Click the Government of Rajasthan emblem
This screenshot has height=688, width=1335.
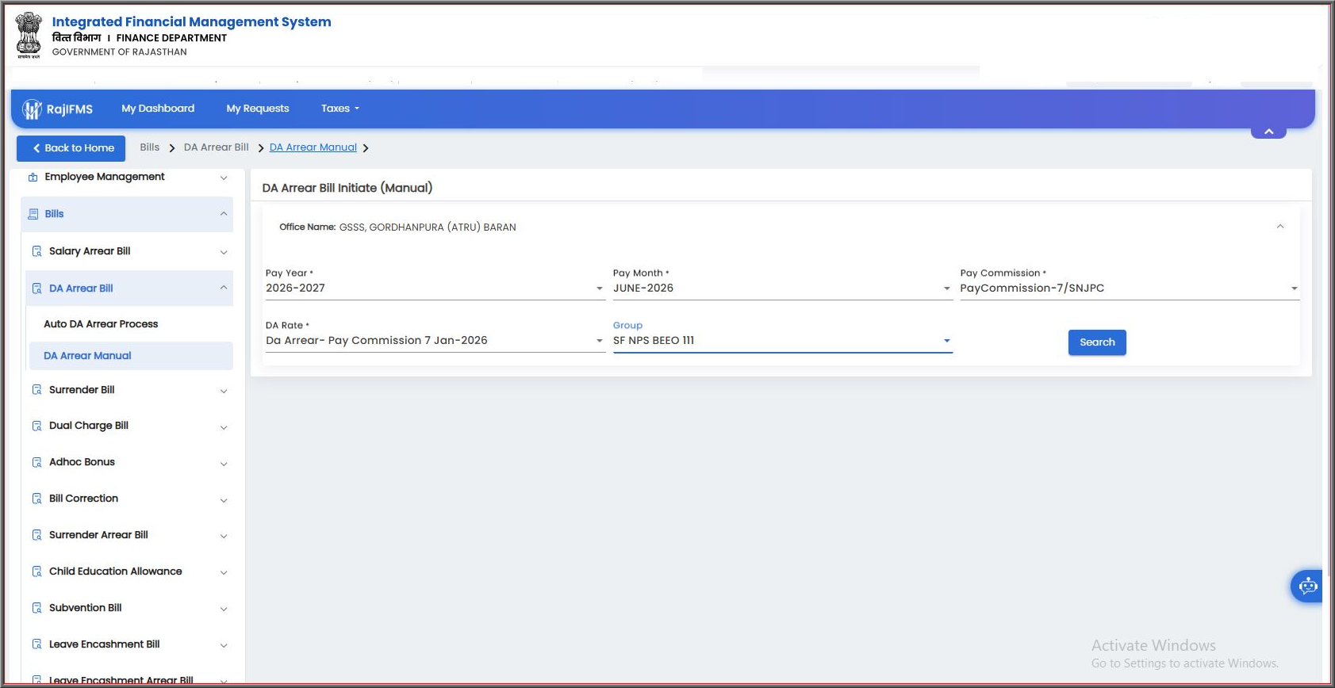(29, 34)
